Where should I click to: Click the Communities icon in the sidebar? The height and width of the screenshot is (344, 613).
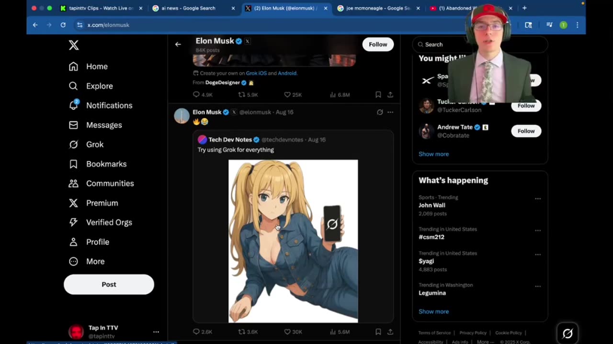73,183
